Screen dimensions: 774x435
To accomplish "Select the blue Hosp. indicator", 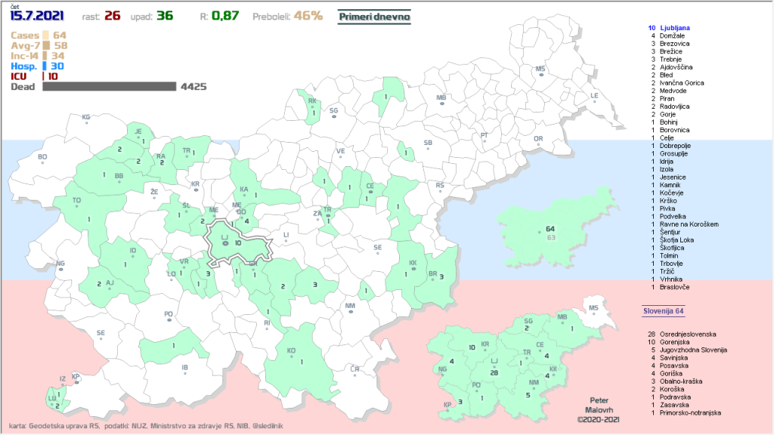I will pos(36,66).
